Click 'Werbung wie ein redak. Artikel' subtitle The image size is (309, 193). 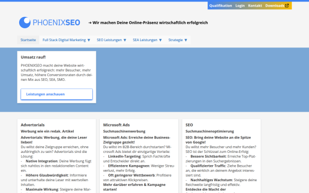click(47, 131)
